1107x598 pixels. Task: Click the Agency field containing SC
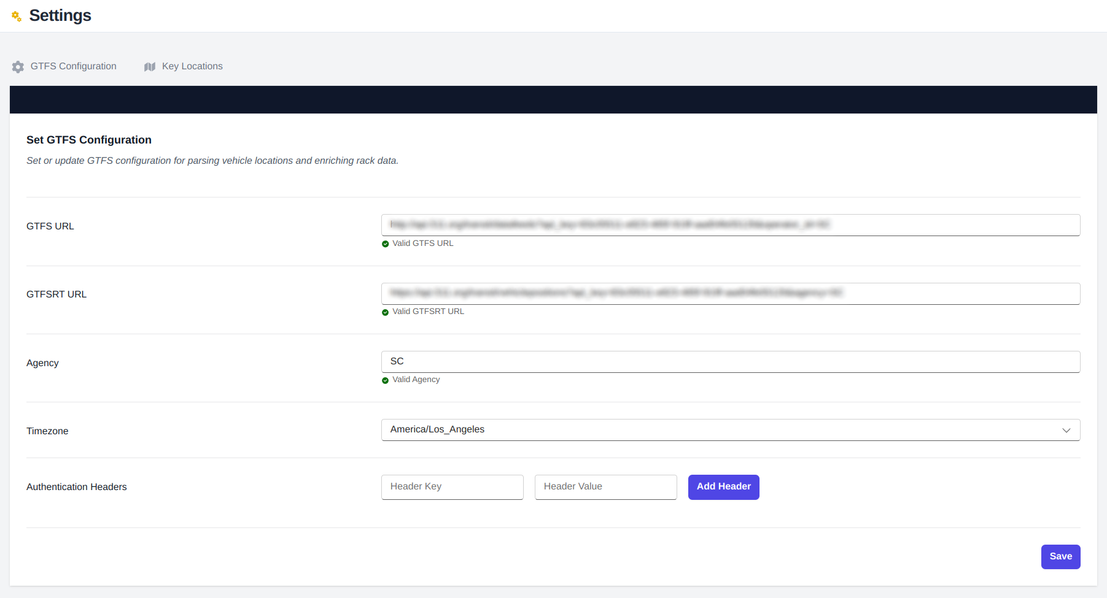(731, 361)
